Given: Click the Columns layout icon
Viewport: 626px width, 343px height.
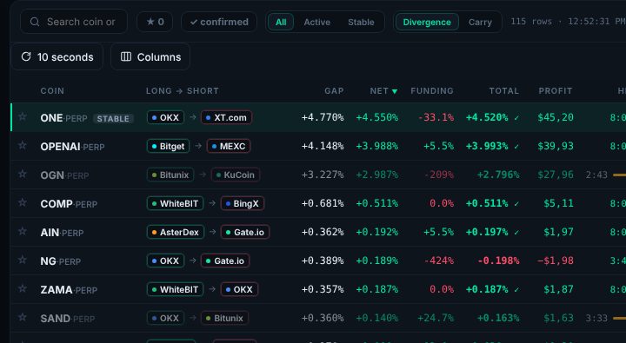Looking at the screenshot, I should (x=126, y=56).
